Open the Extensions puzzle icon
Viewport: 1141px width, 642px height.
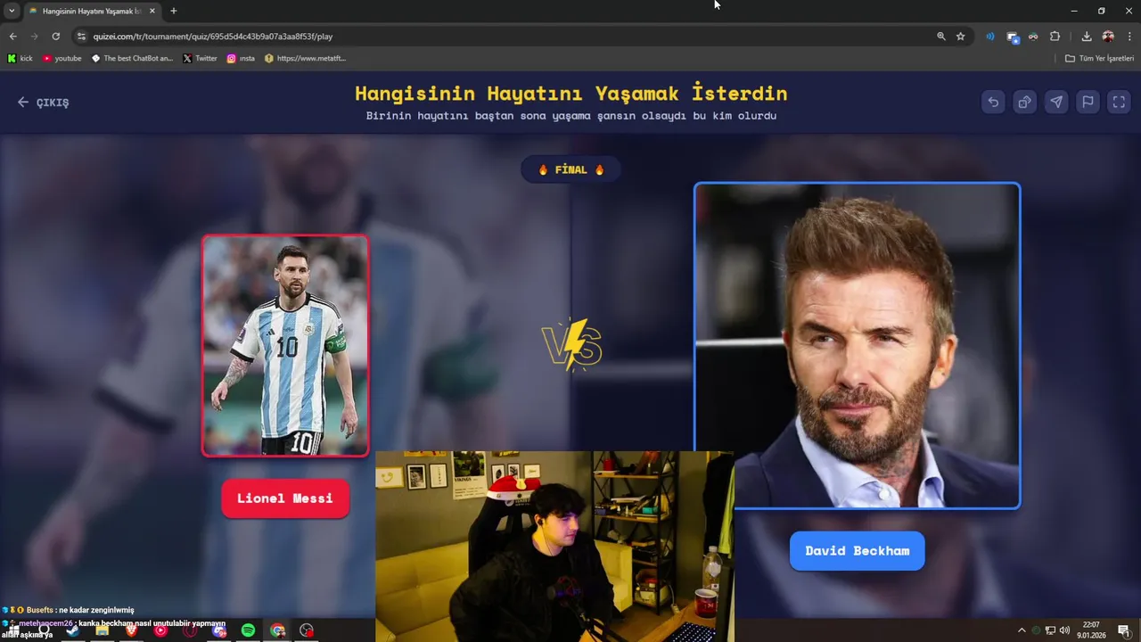coord(1055,37)
